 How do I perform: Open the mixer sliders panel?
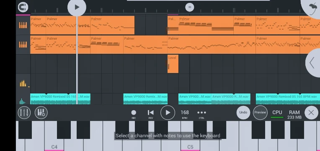click(x=24, y=112)
